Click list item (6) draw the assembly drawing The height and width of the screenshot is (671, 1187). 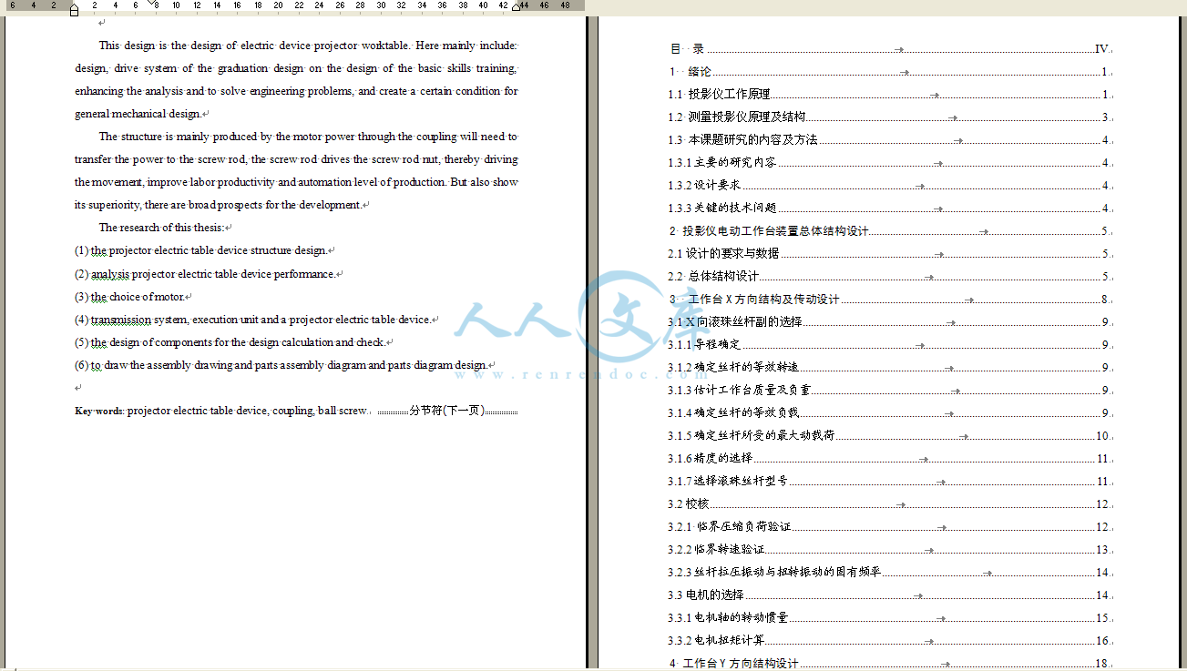[284, 365]
